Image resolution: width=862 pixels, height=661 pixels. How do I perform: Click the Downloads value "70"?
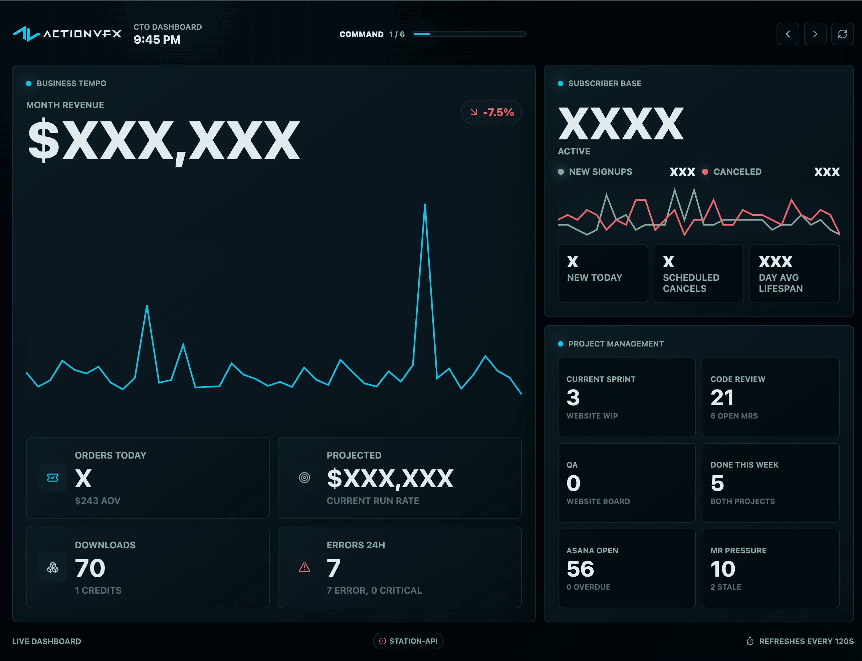point(90,568)
